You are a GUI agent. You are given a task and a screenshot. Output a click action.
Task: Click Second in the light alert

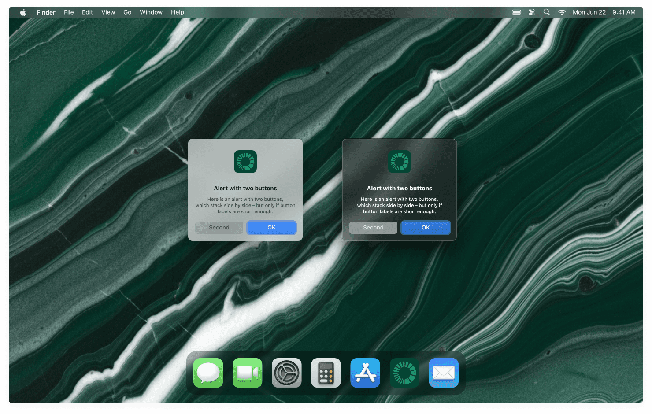[x=219, y=228]
